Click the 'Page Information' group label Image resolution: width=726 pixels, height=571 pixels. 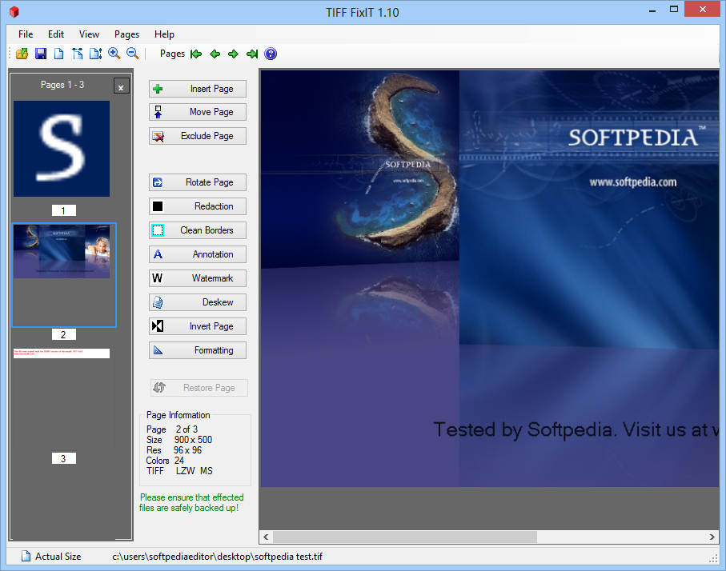pyautogui.click(x=178, y=415)
